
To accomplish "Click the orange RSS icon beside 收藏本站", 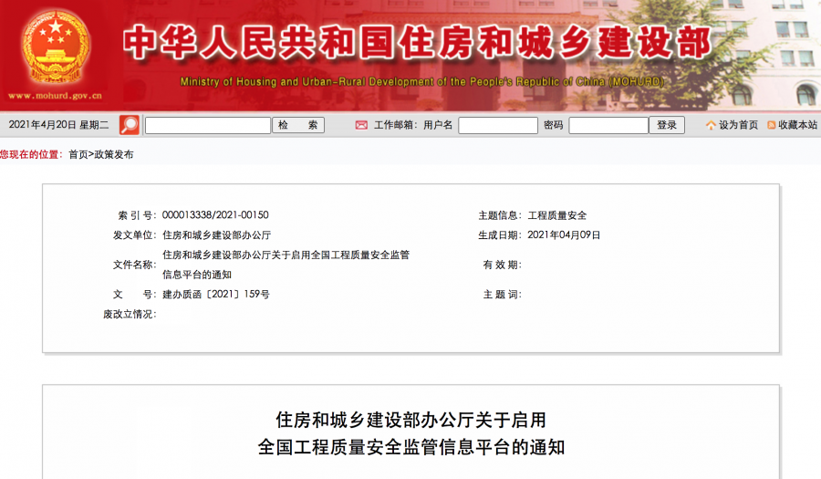I will click(771, 125).
